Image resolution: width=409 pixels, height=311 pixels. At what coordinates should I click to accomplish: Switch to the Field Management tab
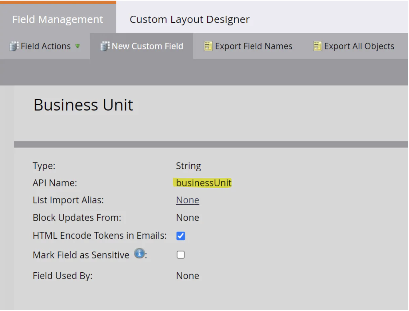coord(58,19)
